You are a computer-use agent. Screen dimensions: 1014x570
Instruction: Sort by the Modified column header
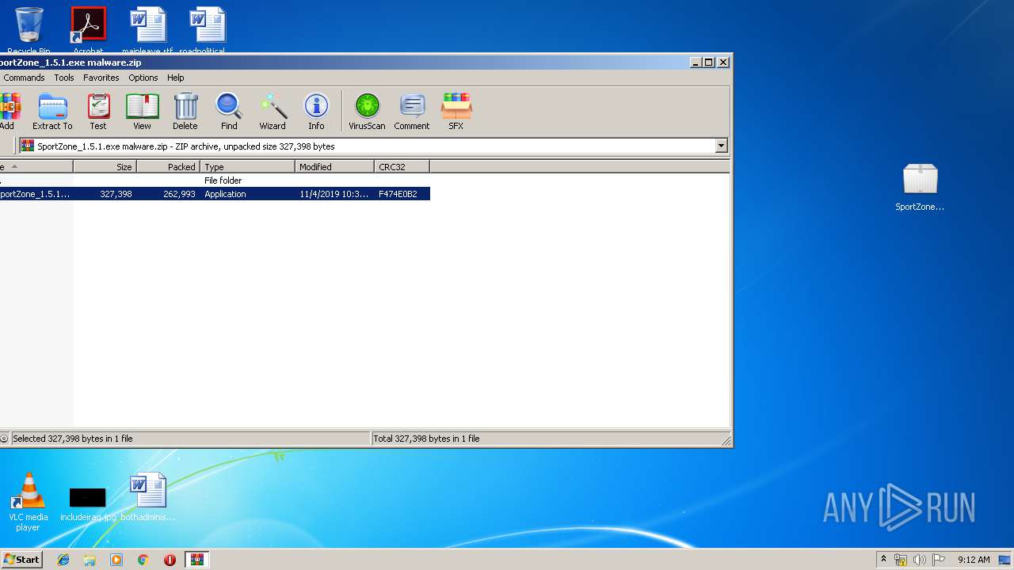335,167
